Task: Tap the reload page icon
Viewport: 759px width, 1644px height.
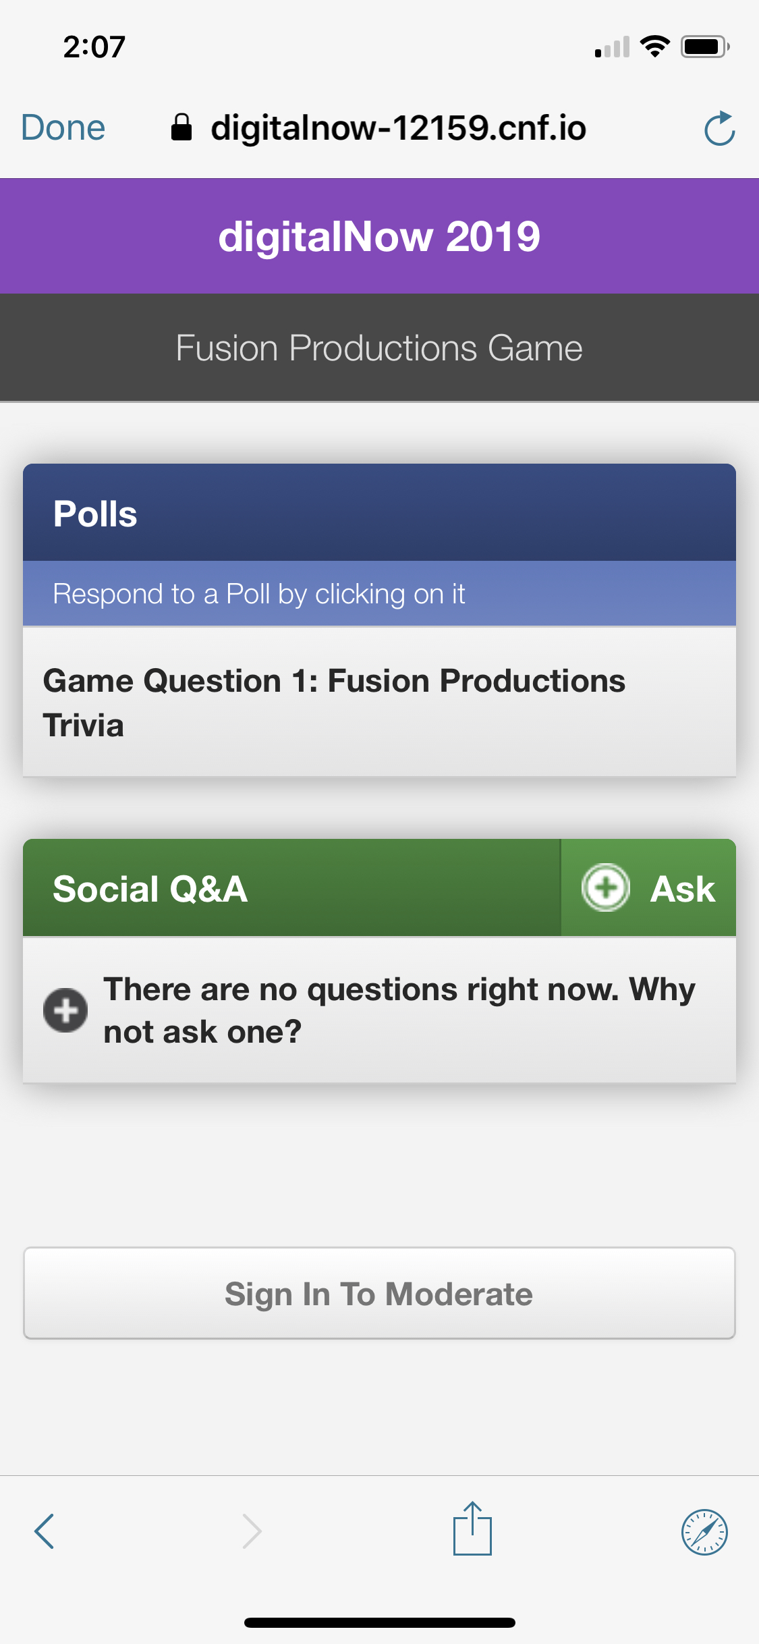Action: [x=719, y=128]
